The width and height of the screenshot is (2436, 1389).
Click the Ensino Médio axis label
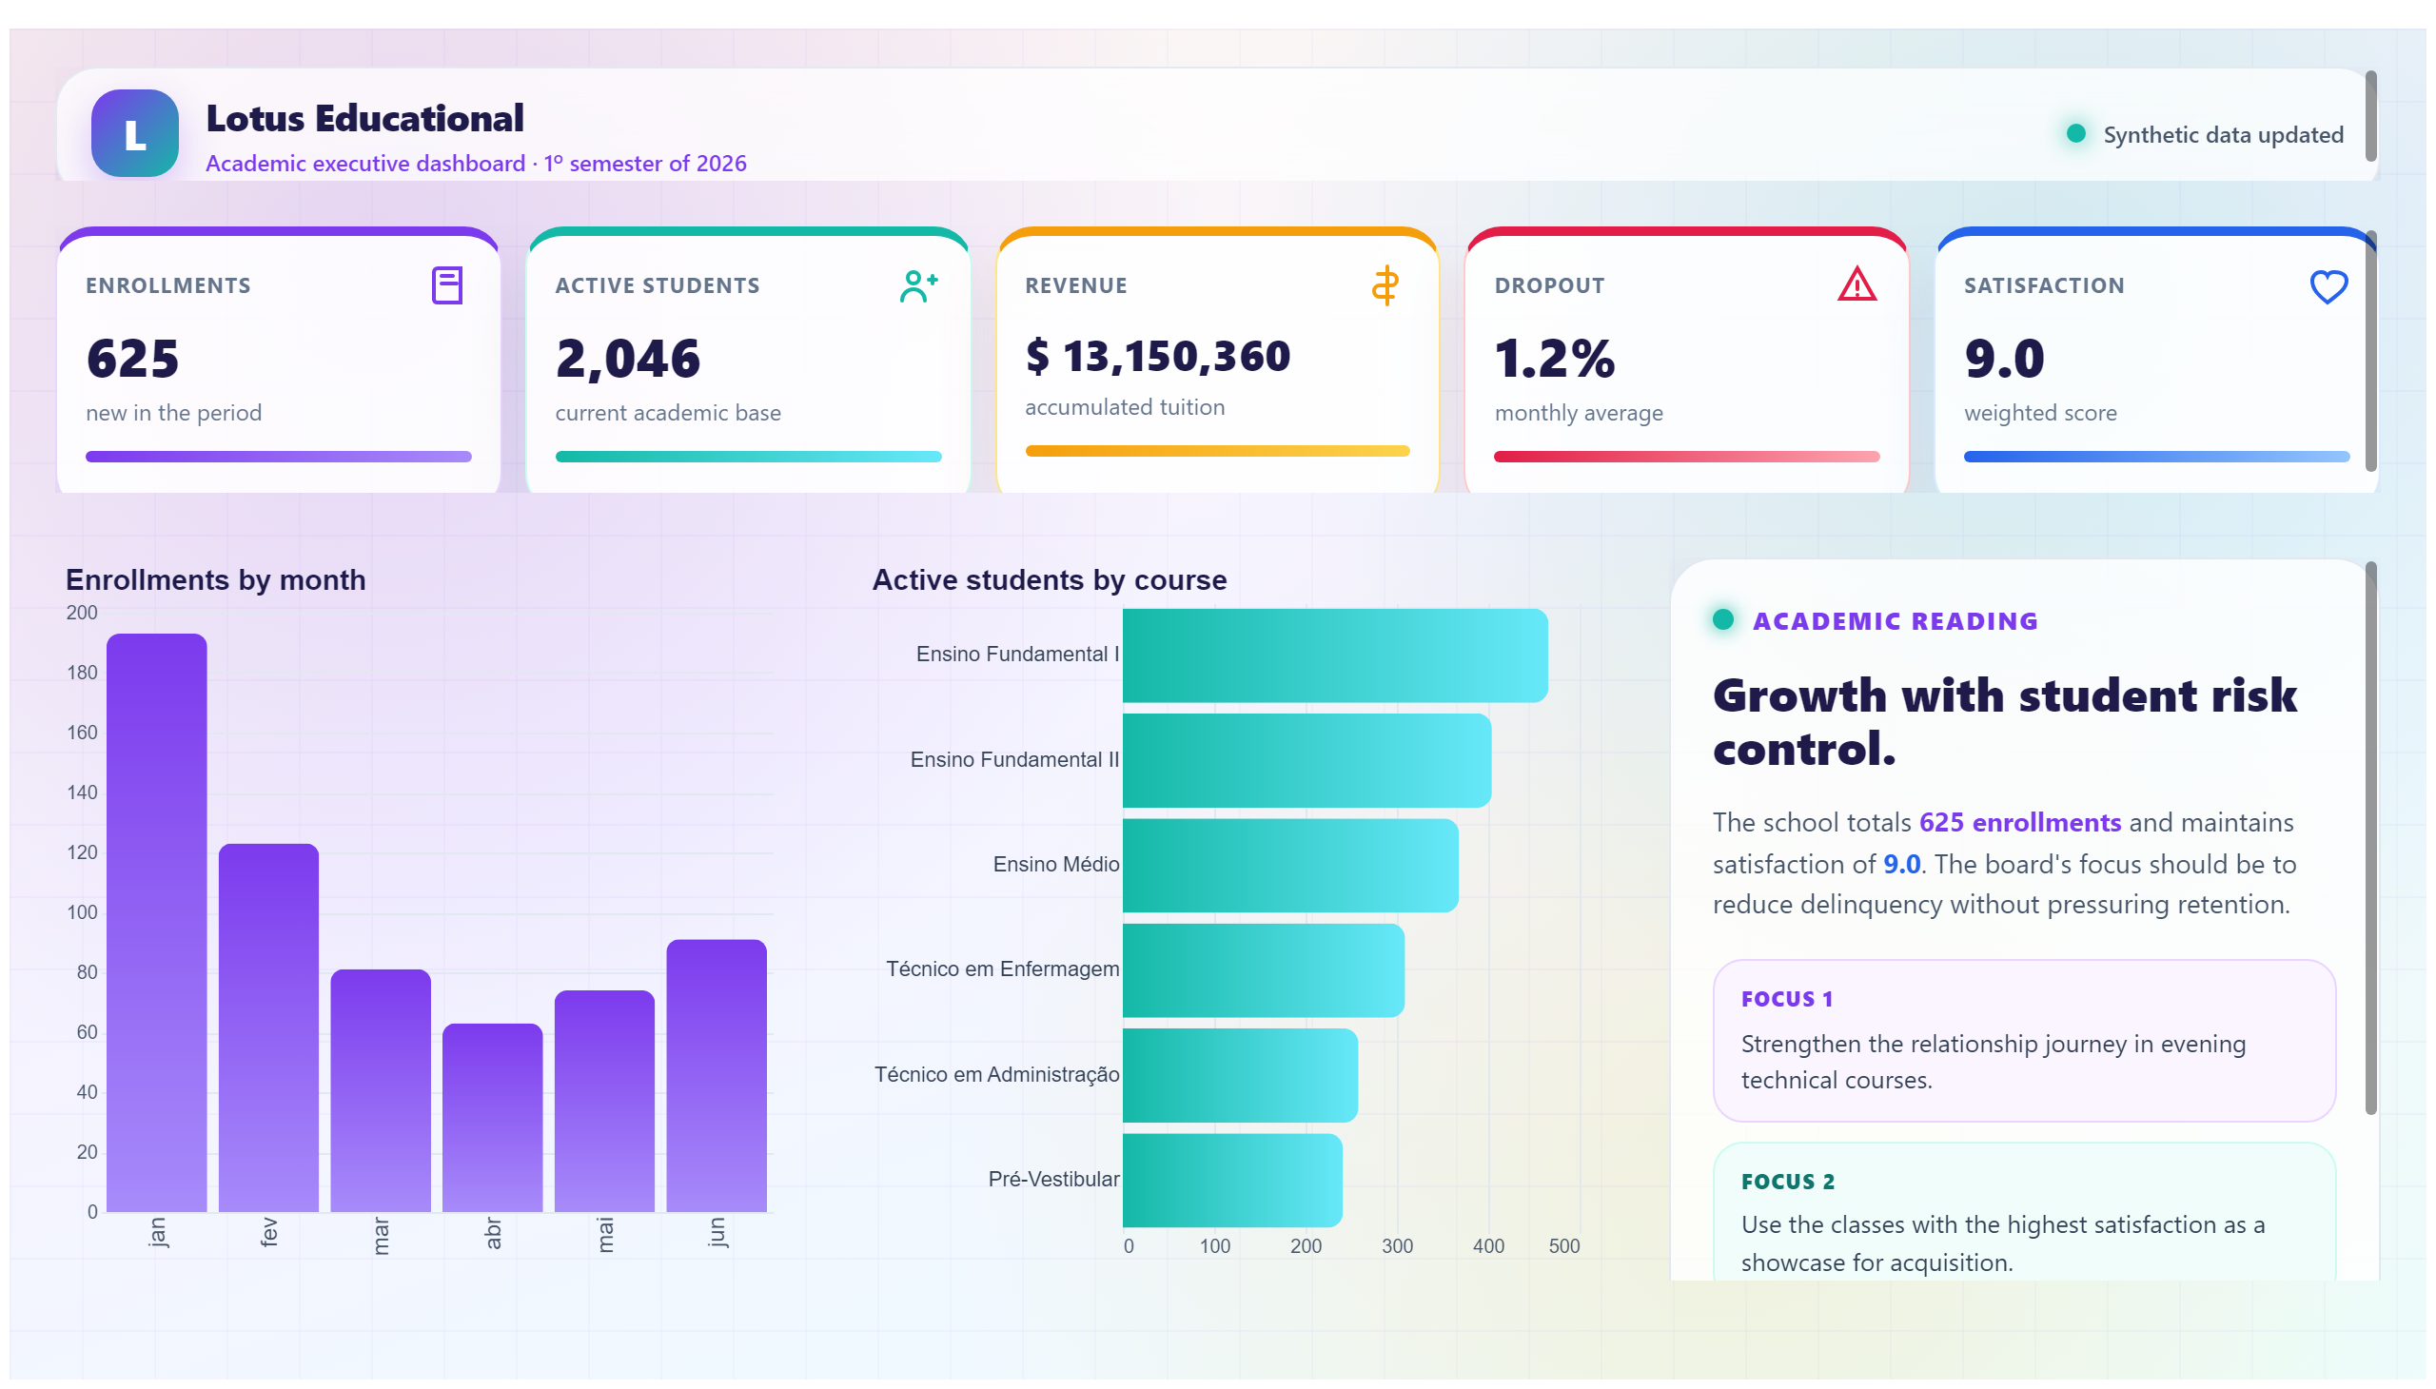(1055, 864)
